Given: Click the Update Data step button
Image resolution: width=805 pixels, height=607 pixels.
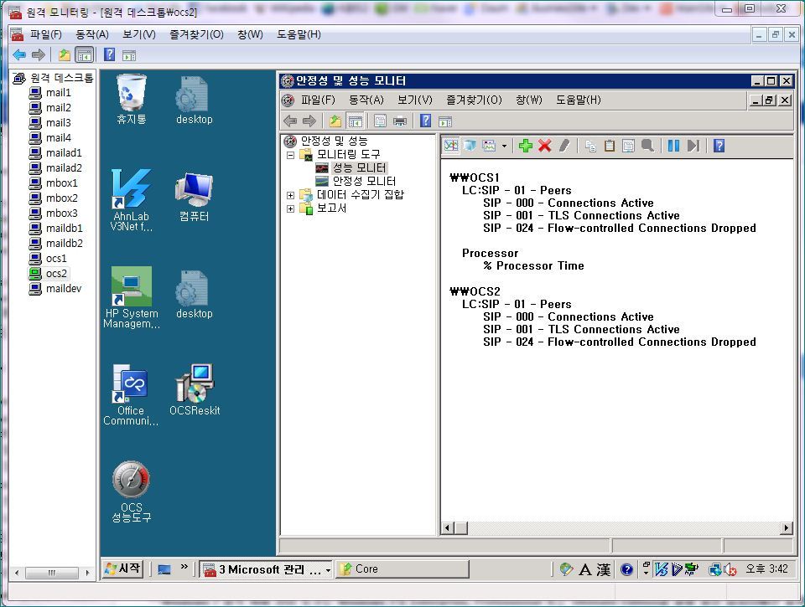Looking at the screenshot, I should point(693,147).
